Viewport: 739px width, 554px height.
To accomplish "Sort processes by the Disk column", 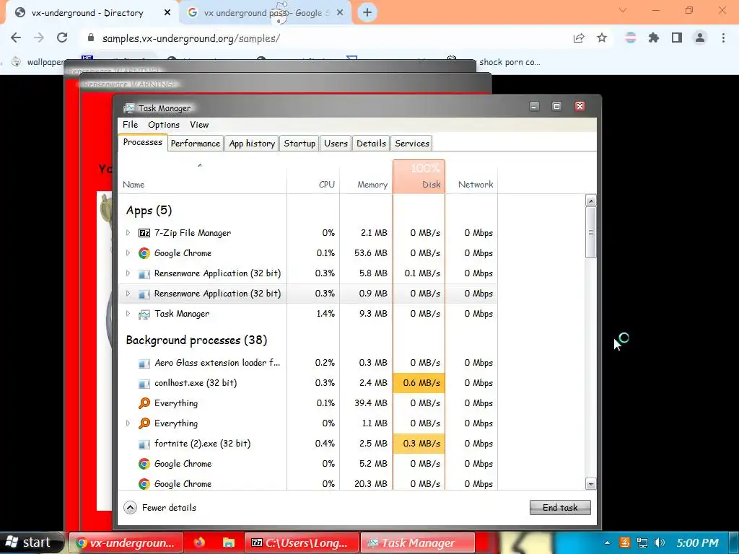I will tap(419, 177).
